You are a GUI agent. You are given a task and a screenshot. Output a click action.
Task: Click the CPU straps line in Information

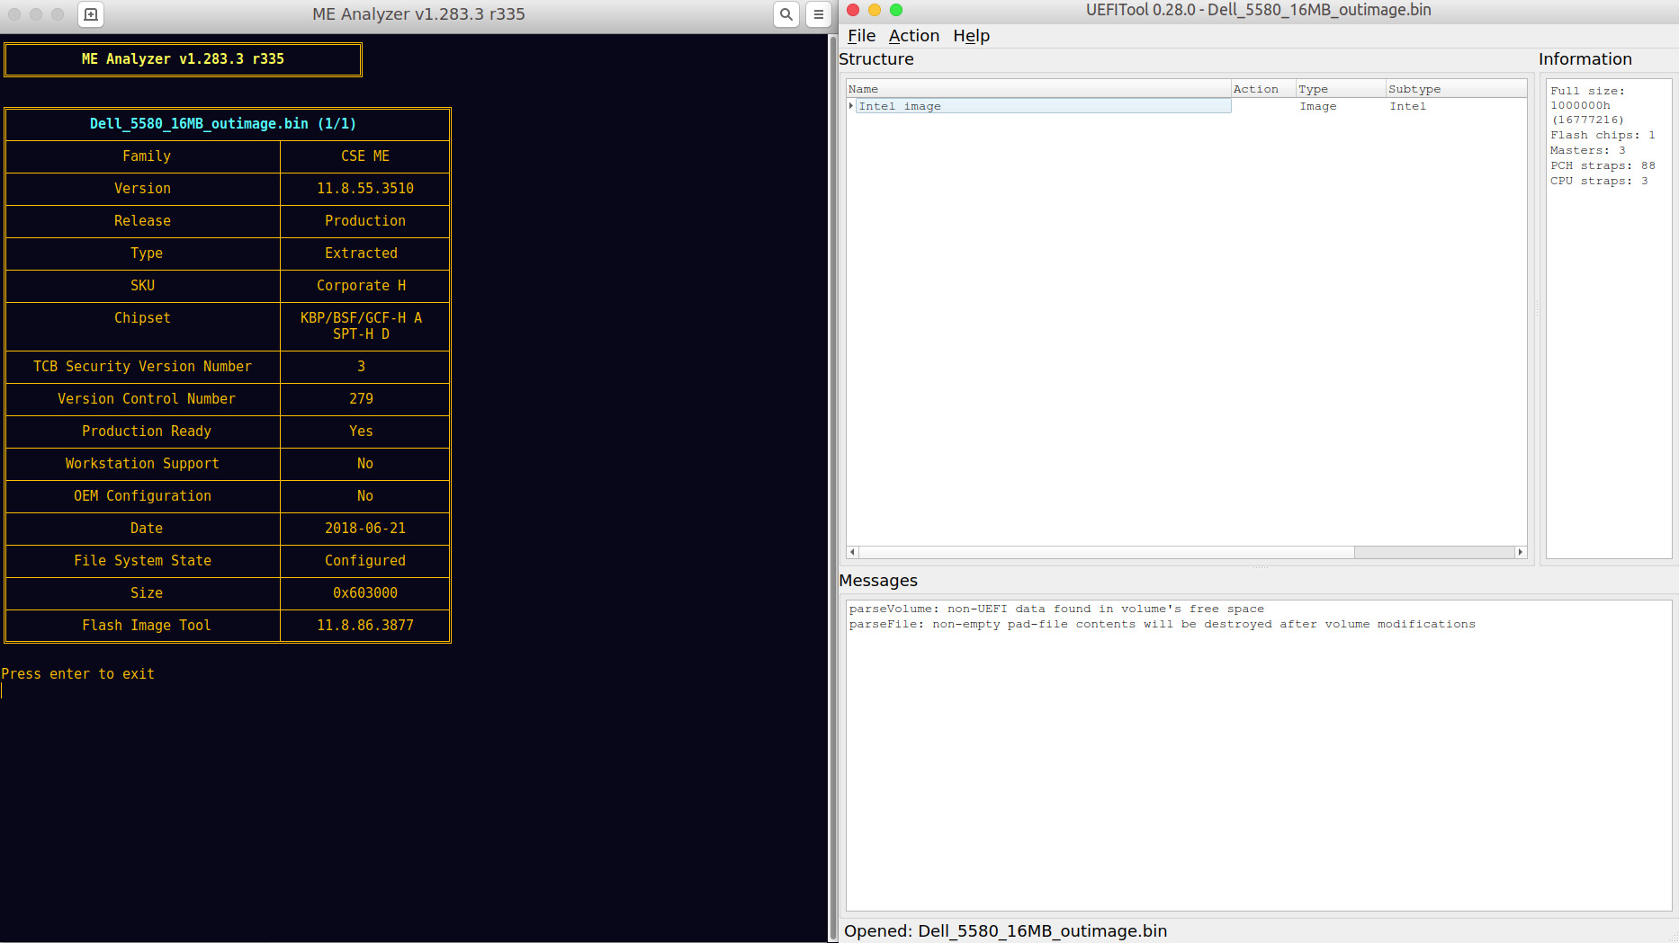tap(1600, 182)
